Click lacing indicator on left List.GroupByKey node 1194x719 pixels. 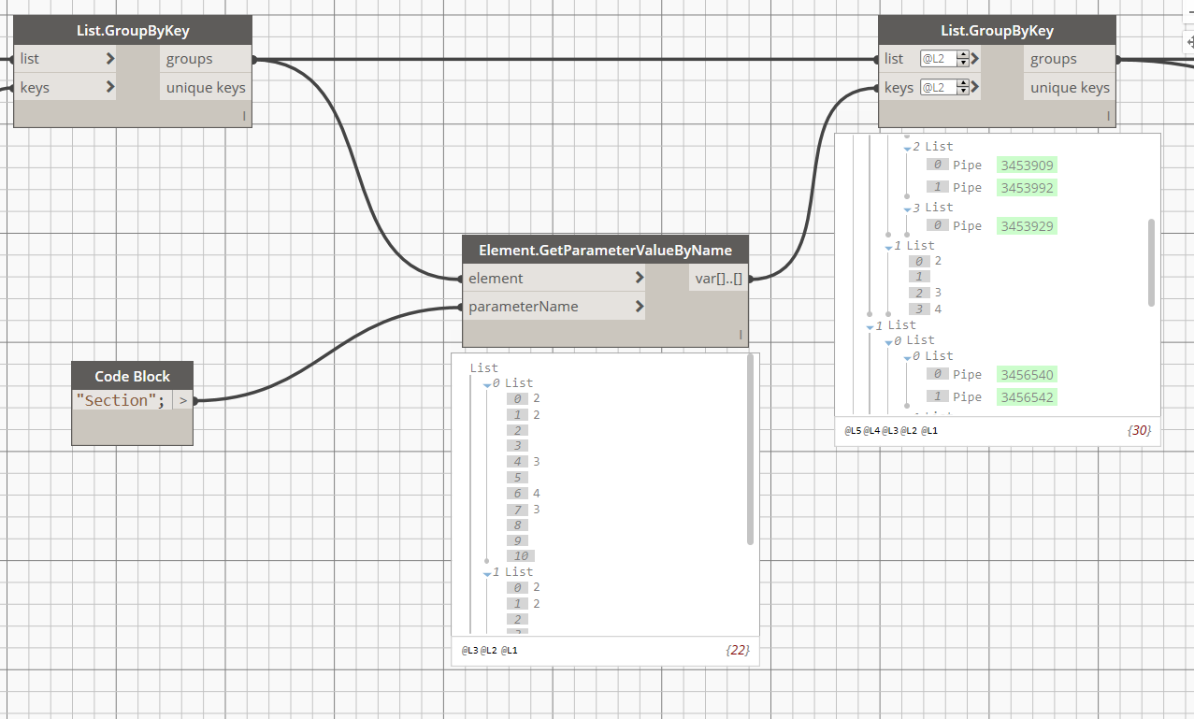244,117
